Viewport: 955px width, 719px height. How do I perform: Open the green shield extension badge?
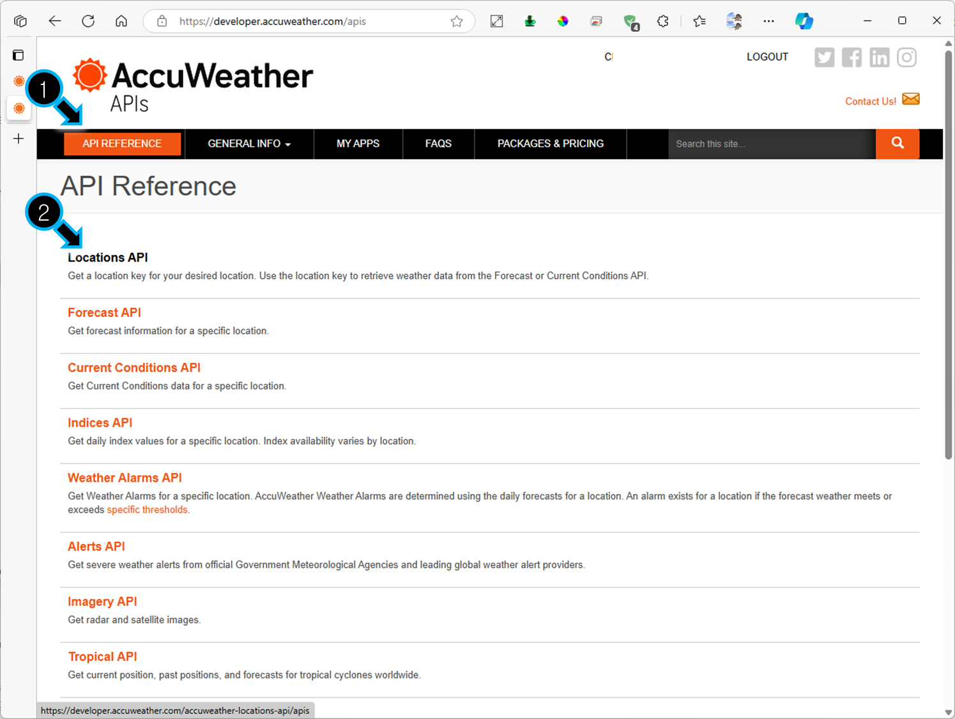coord(631,22)
